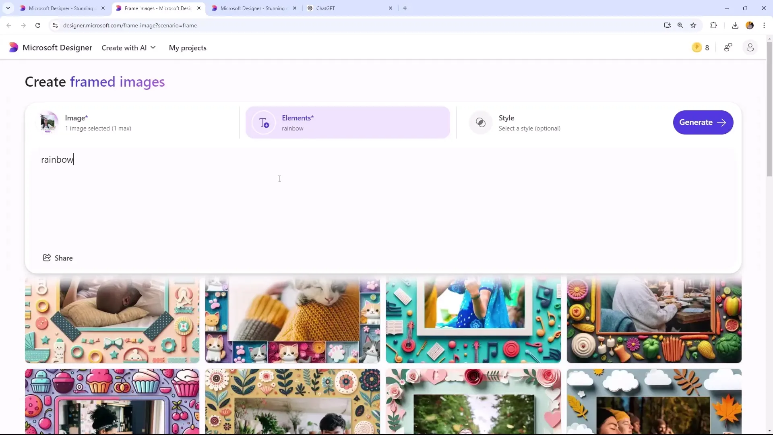Viewport: 773px width, 435px height.
Task: Click in the rainbow prompt text field
Action: (x=382, y=197)
